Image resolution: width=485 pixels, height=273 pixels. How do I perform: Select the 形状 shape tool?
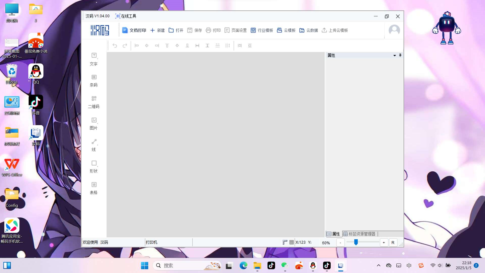[x=94, y=167]
